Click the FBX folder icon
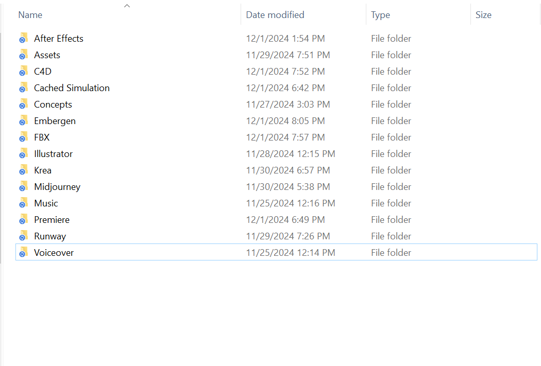541x366 pixels. [23, 137]
